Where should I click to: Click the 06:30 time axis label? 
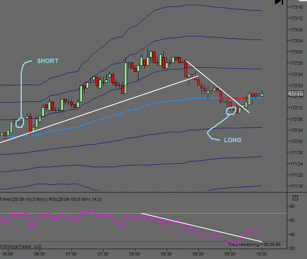pyautogui.click(x=40, y=254)
